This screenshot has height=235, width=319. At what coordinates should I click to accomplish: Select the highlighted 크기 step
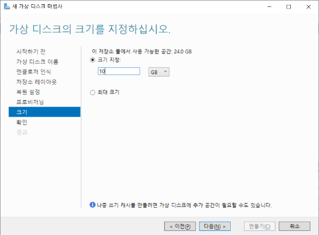coord(45,112)
